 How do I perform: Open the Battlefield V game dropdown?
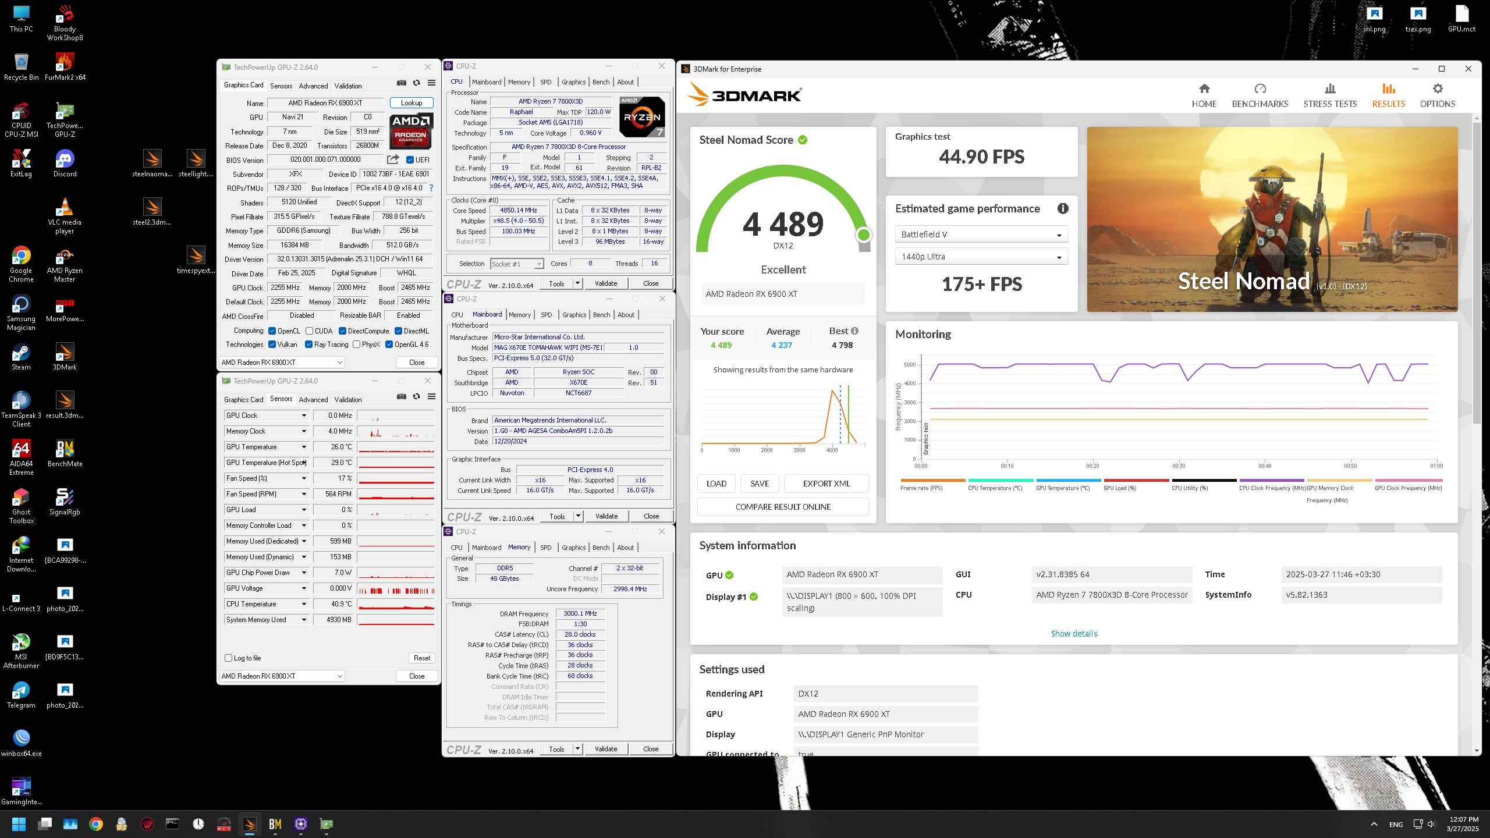[981, 235]
